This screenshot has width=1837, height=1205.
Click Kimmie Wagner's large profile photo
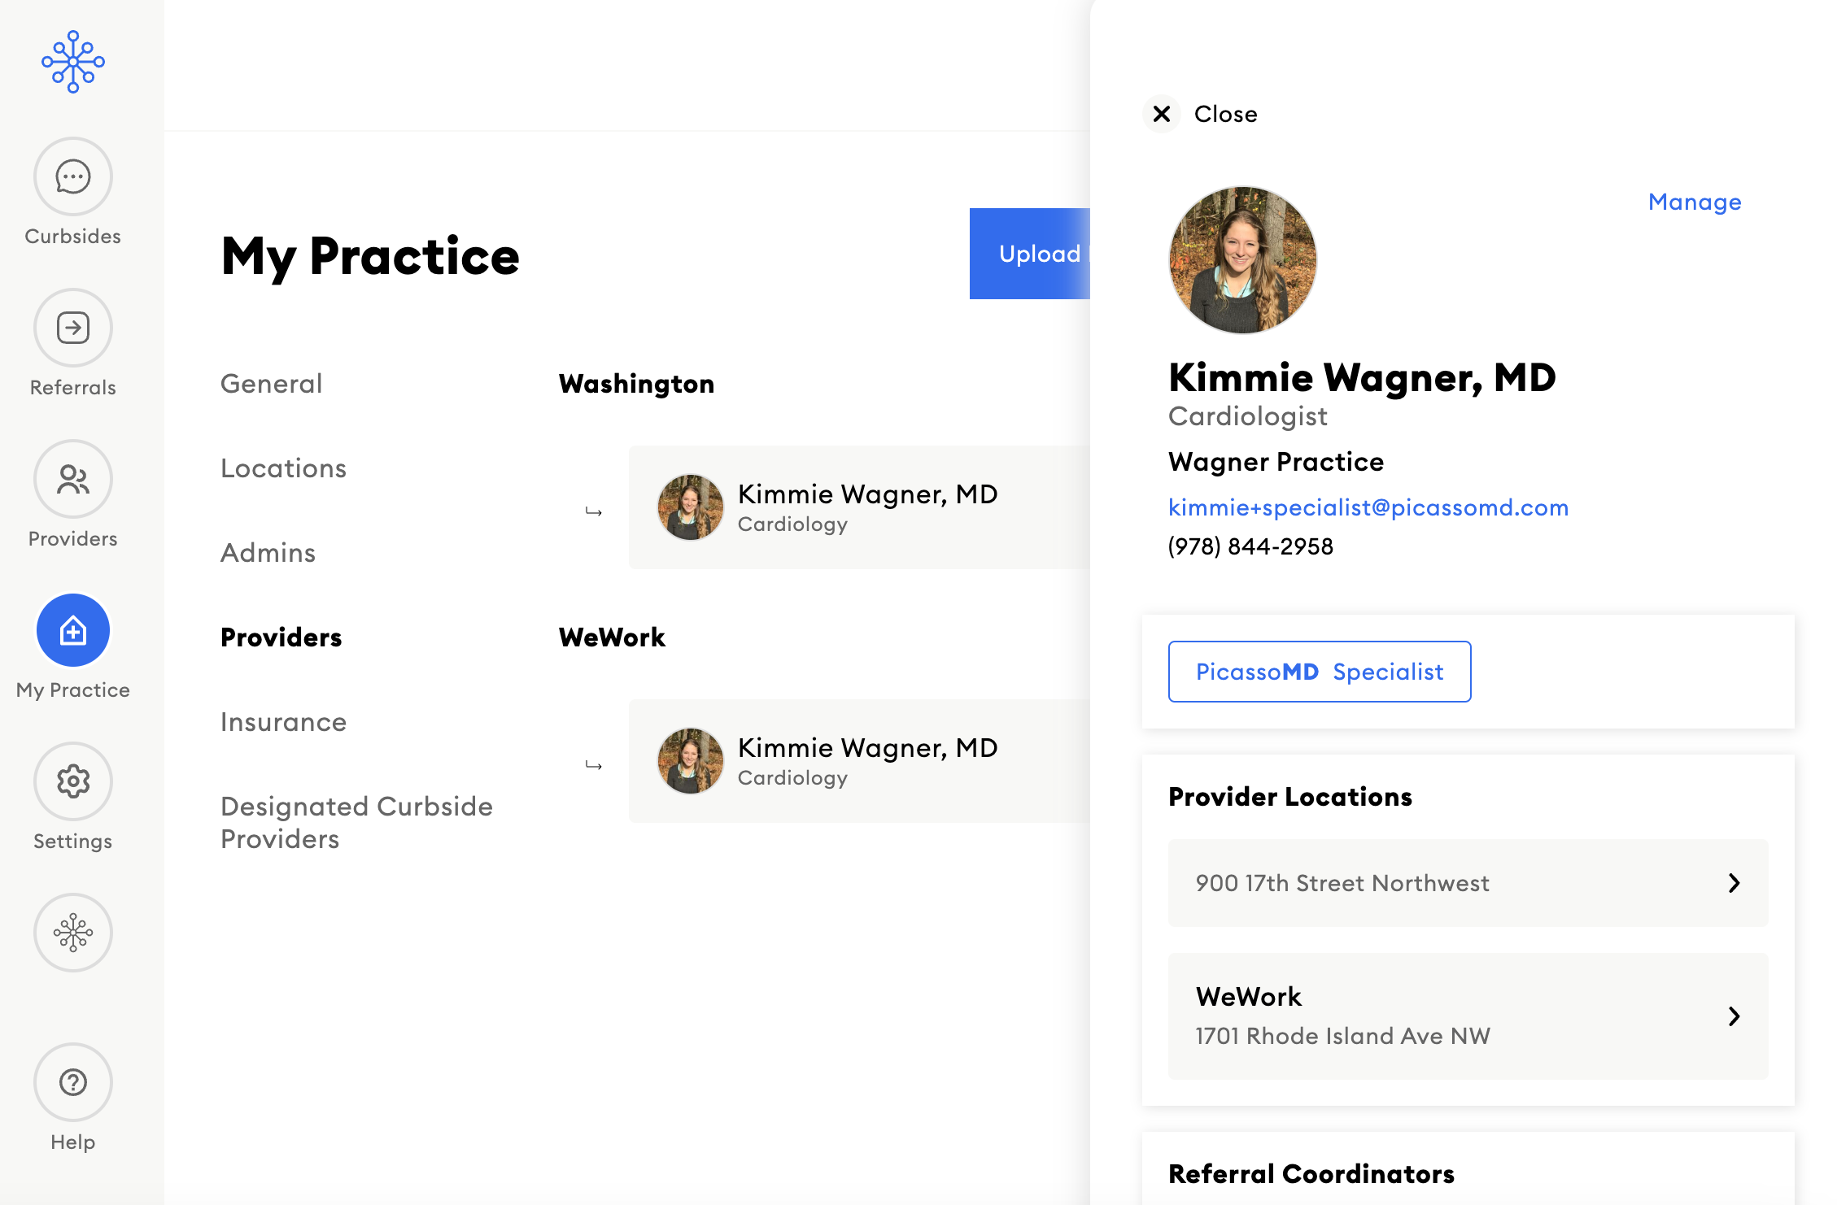click(x=1242, y=260)
